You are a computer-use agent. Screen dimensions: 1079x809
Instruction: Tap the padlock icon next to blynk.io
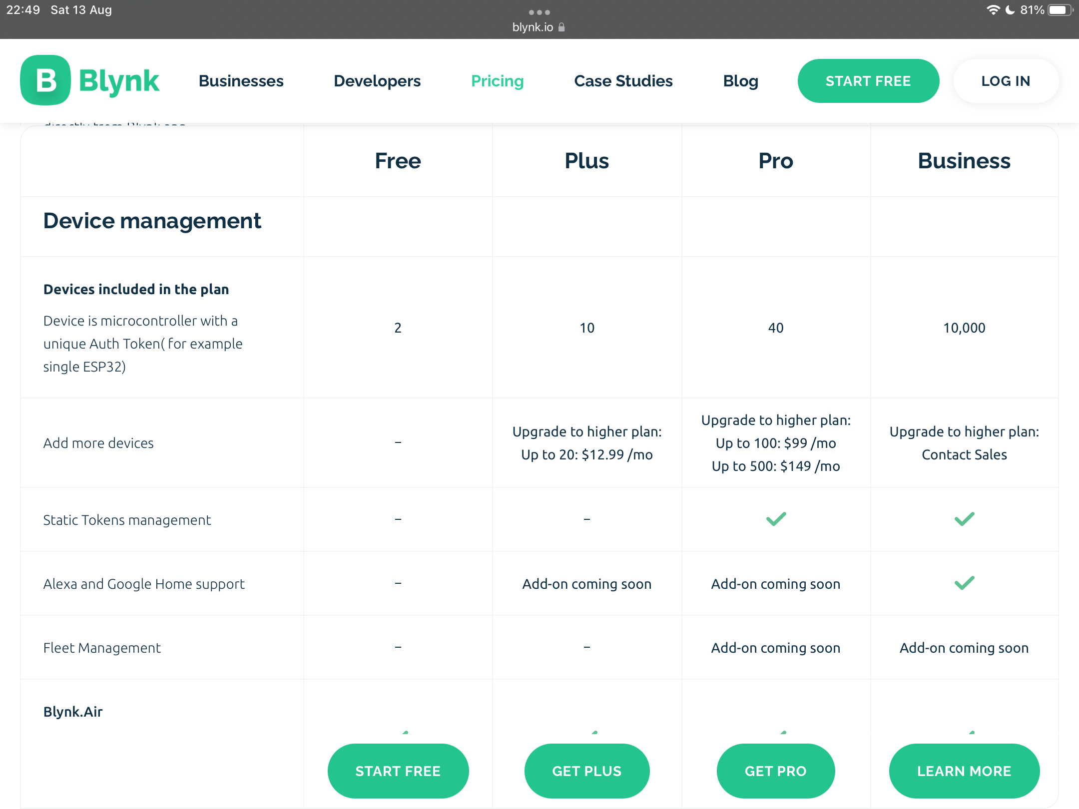click(561, 27)
